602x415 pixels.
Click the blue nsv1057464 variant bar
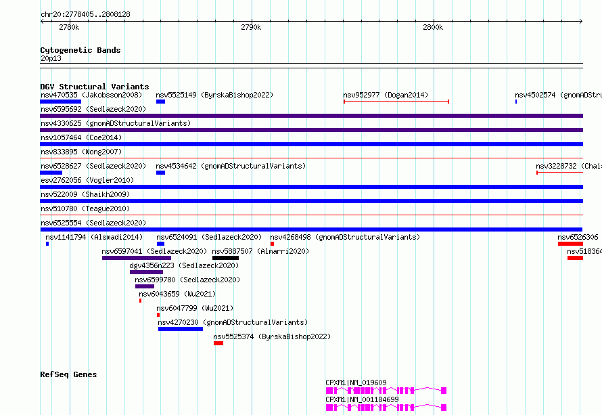coord(311,144)
